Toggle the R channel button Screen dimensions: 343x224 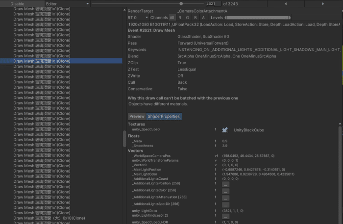point(180,18)
